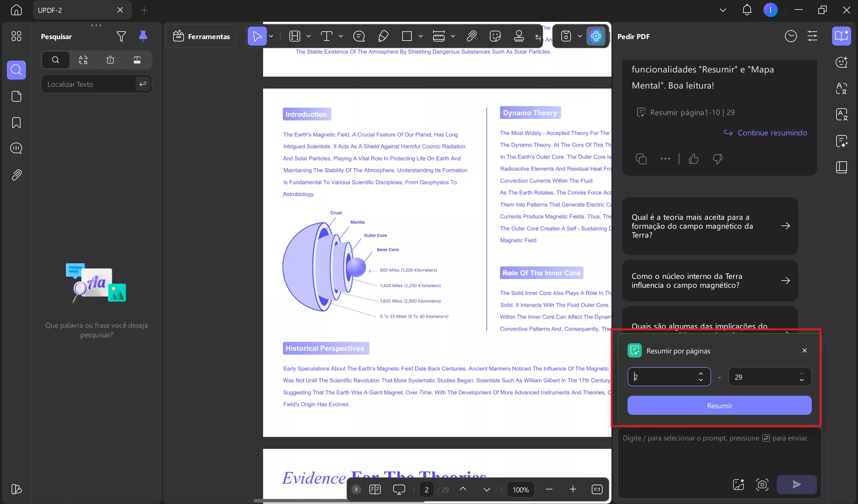The image size is (858, 504).
Task: Click the Localizar Texto search field
Action: pyautogui.click(x=89, y=84)
